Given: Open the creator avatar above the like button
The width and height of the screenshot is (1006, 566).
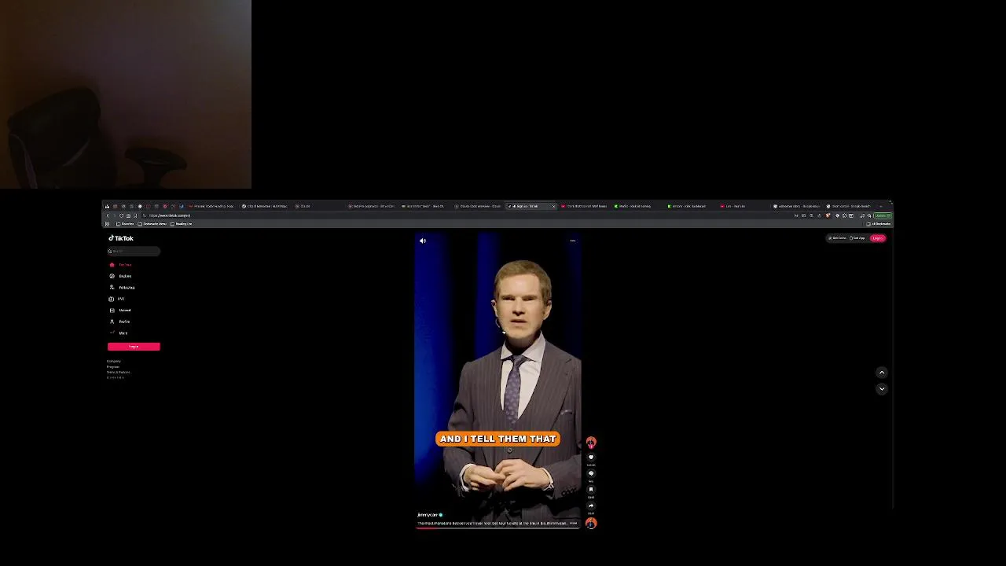Looking at the screenshot, I should [x=591, y=442].
